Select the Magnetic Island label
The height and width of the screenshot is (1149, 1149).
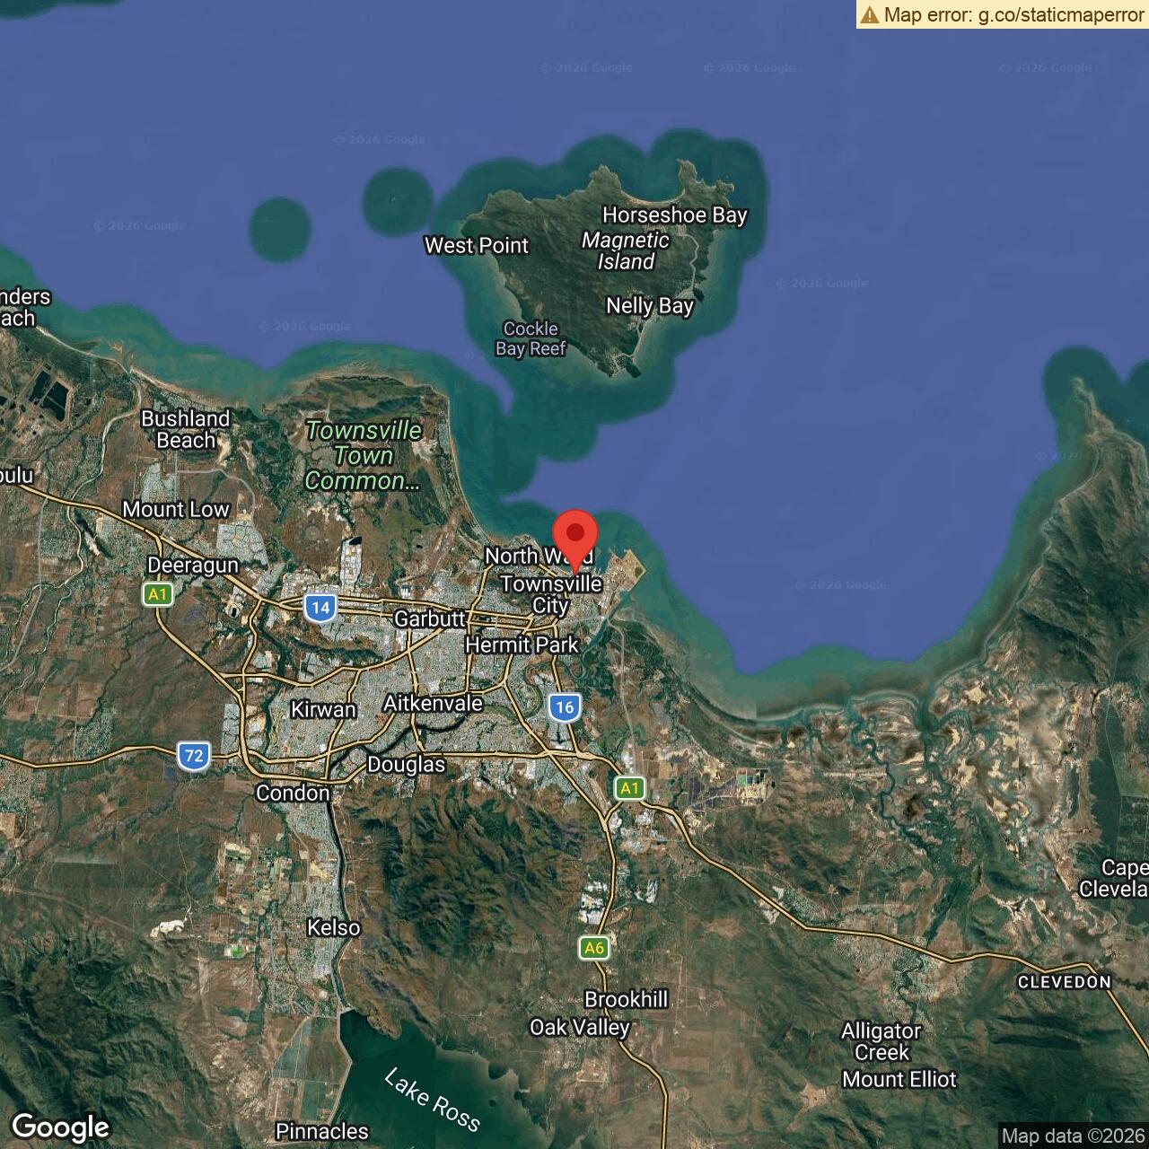pyautogui.click(x=626, y=251)
